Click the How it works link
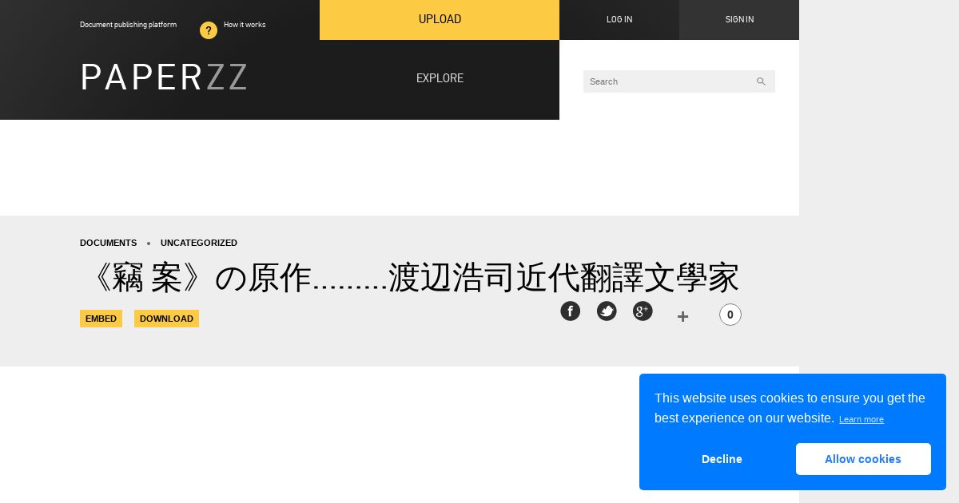959x503 pixels. [245, 25]
